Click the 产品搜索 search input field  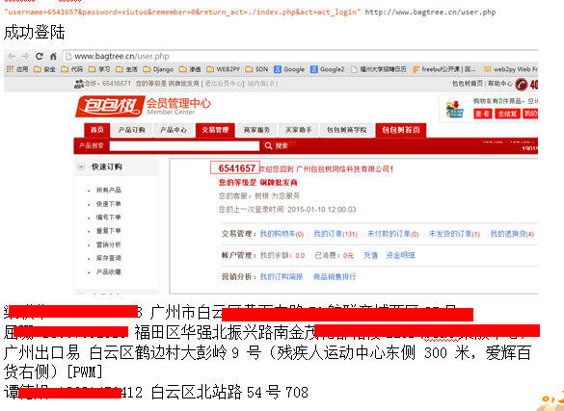(x=184, y=145)
